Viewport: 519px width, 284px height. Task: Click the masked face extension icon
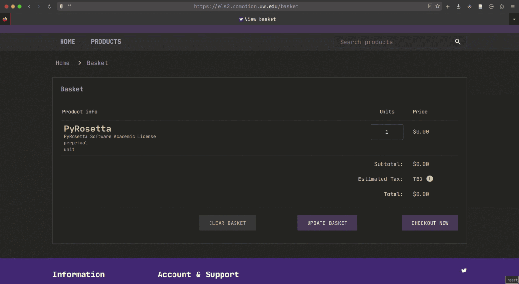470,6
